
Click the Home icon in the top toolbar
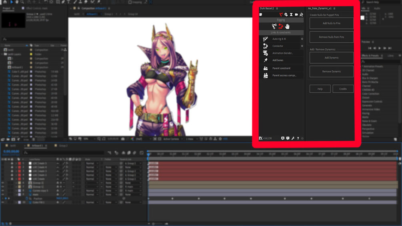(x=5, y=2)
